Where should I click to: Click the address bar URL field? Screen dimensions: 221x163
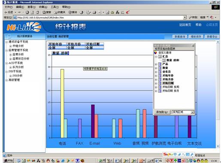(100, 18)
